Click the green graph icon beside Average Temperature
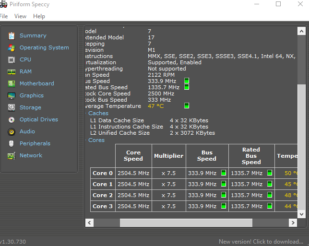The image size is (309, 246). point(187,105)
